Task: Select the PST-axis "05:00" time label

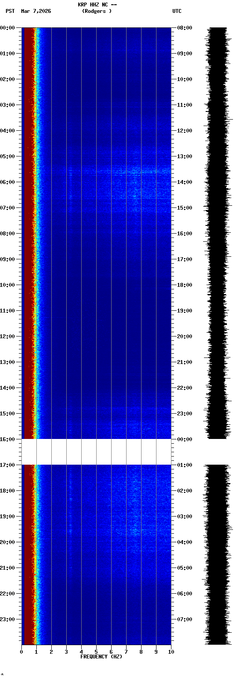Action: click(x=7, y=156)
